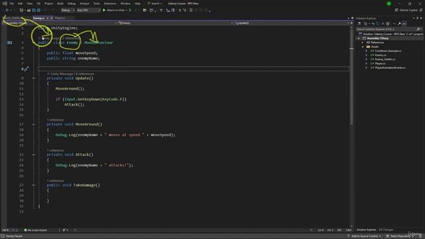Viewport: 425px width, 239px height.
Task: Open the Help menu
Action: tap(137, 3)
